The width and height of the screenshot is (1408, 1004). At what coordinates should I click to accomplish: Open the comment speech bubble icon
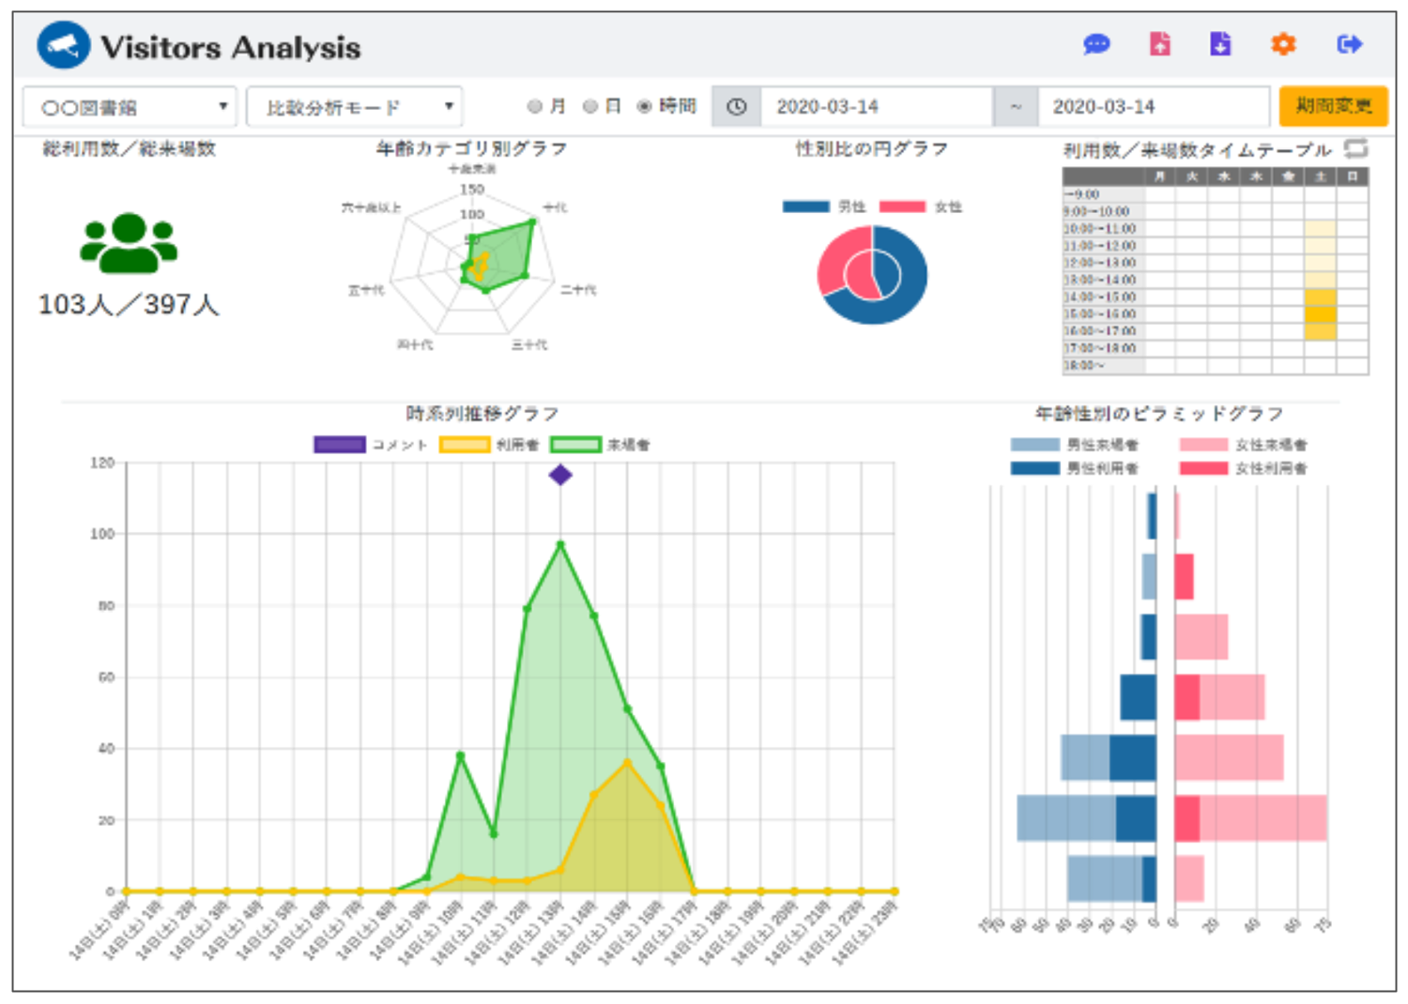(x=1096, y=44)
